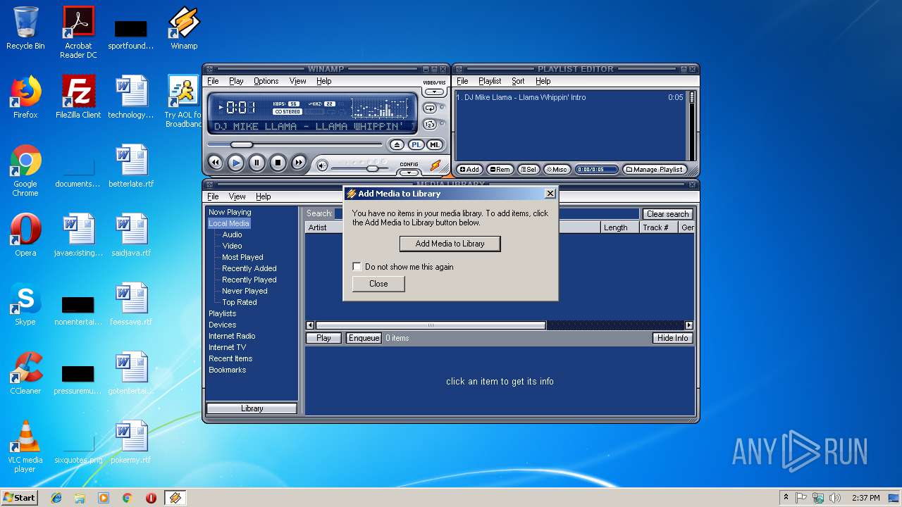The image size is (902, 507).
Task: Open Internet Radio in library tree
Action: (232, 336)
